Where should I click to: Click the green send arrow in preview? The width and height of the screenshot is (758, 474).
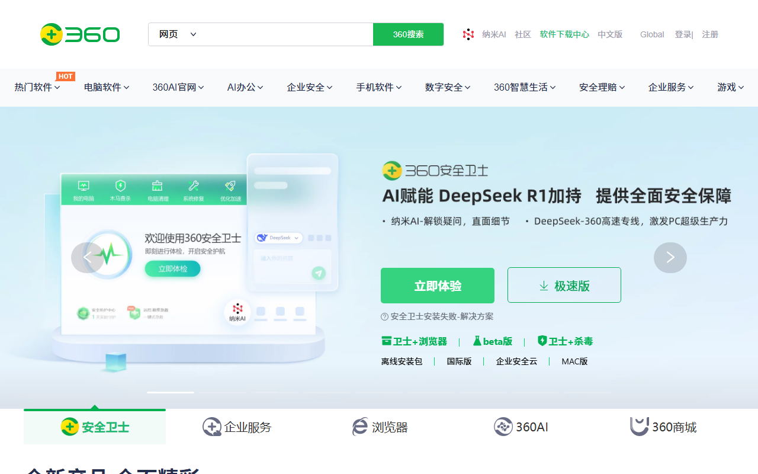pyautogui.click(x=319, y=273)
